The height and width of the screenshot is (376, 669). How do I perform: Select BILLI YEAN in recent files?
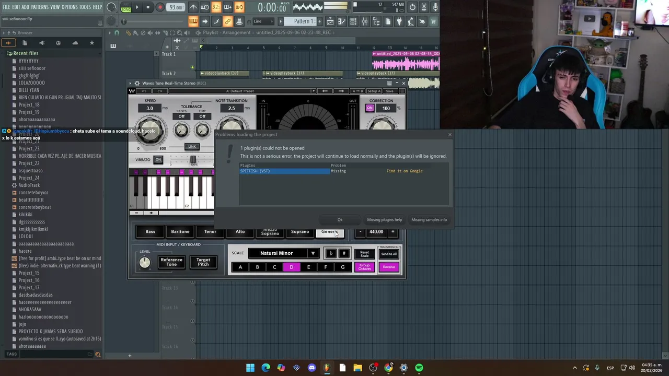click(x=29, y=90)
